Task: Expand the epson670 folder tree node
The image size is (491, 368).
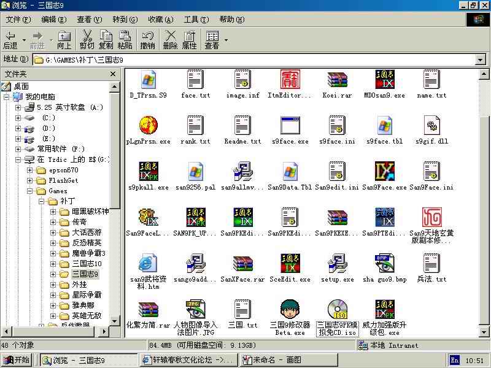Action: (x=29, y=170)
